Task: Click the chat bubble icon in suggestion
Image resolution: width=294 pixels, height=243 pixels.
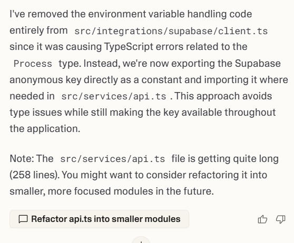Action: coord(23,219)
